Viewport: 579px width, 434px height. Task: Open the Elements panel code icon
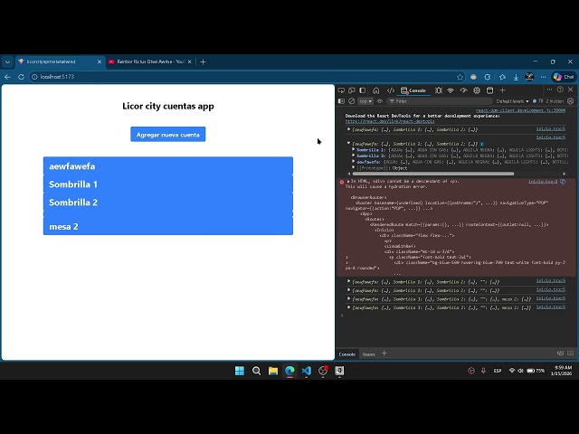point(391,90)
